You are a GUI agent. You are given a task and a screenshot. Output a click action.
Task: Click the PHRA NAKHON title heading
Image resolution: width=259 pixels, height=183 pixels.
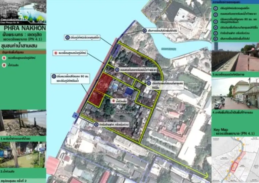pos(23,28)
